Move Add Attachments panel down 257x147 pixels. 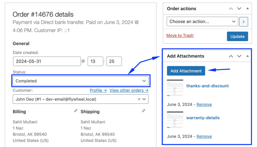tap(239, 56)
